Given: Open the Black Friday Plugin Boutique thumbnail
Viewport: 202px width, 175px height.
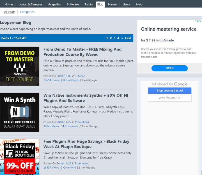Looking at the screenshot, I should point(20,157).
